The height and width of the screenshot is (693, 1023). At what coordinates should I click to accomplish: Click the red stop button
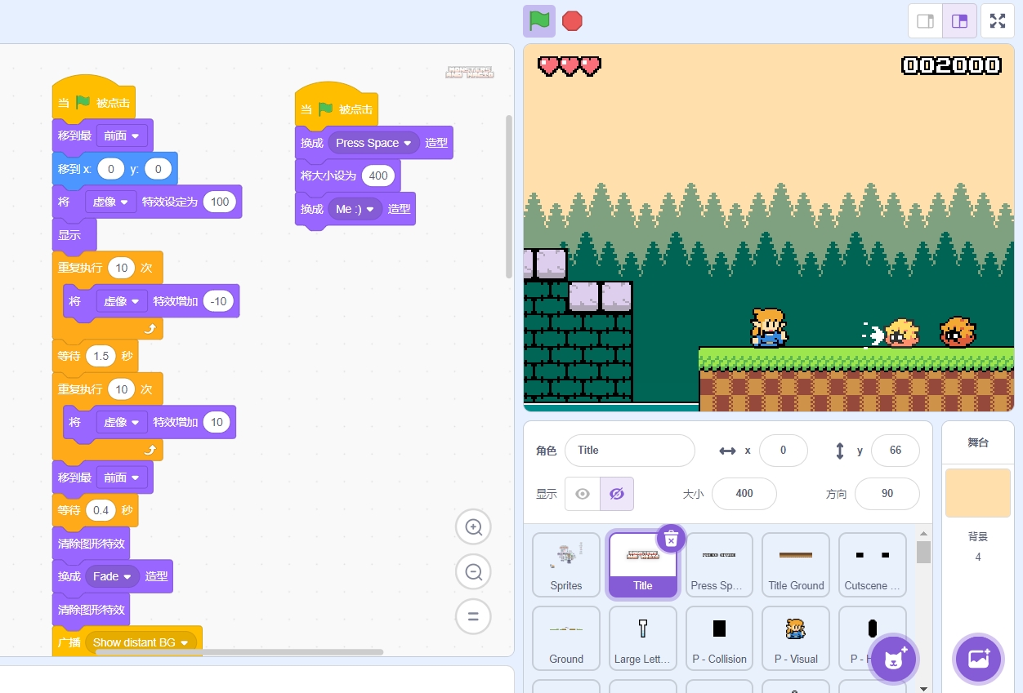point(573,20)
